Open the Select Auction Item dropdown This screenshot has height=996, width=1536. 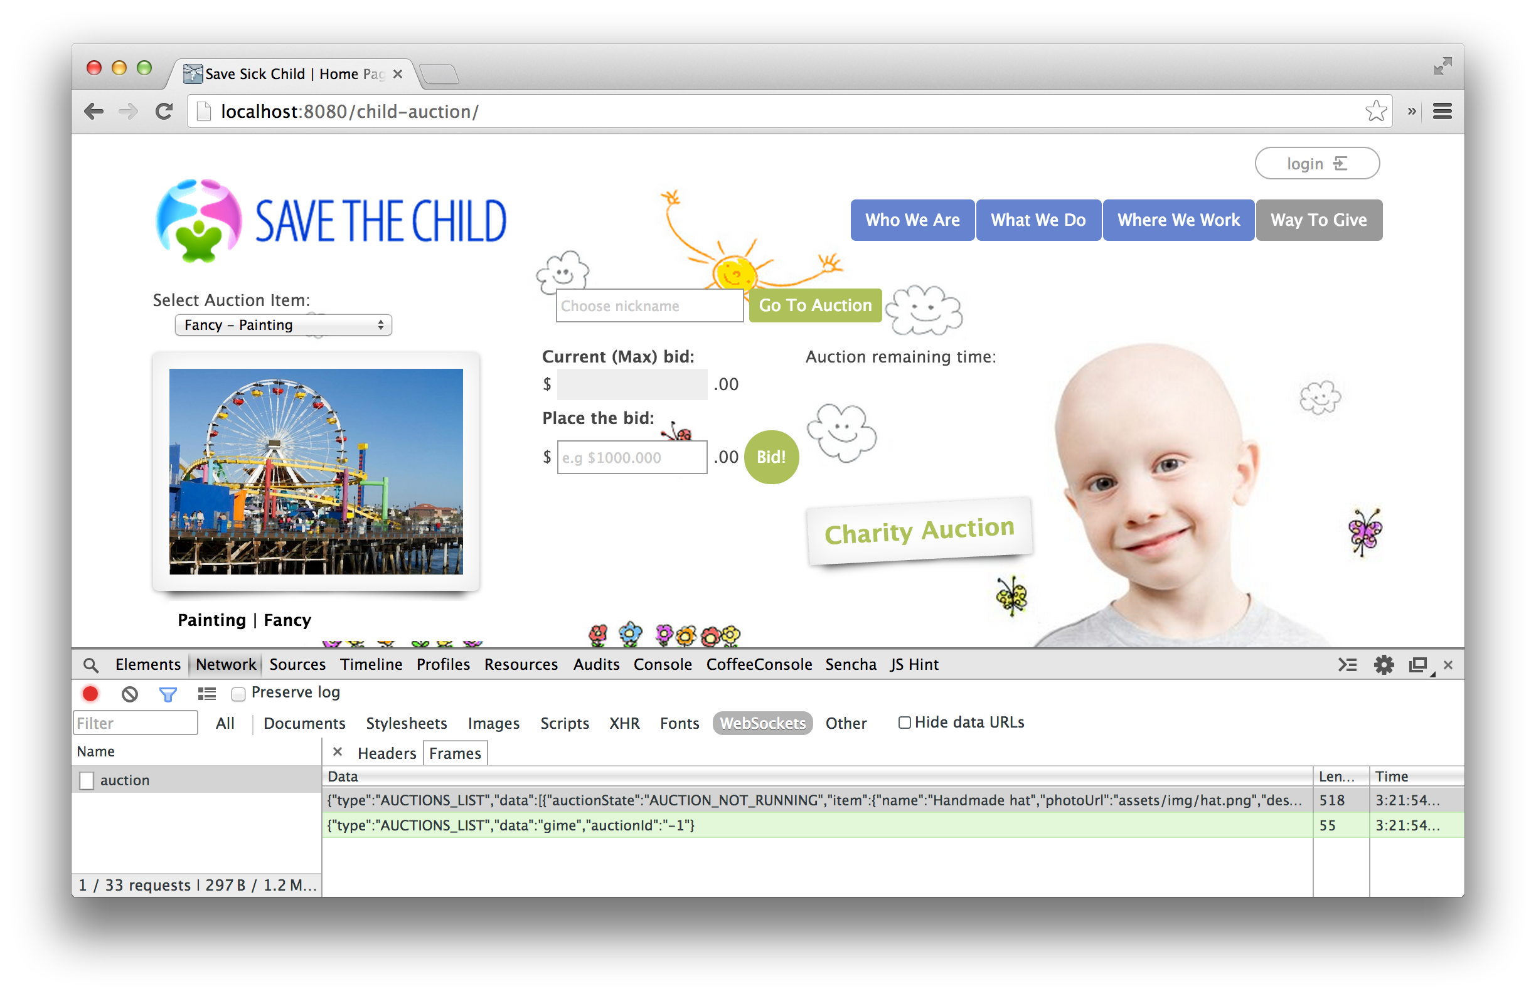pos(284,325)
